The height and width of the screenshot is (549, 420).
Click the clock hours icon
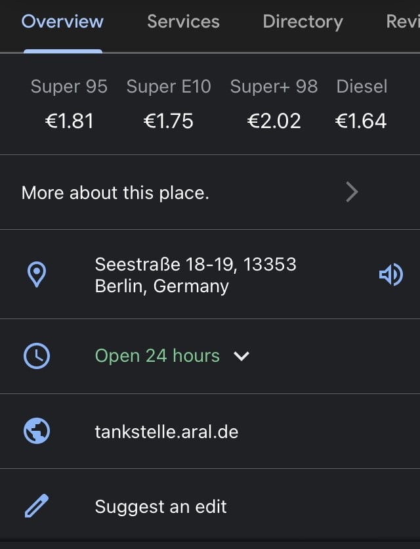pos(37,356)
